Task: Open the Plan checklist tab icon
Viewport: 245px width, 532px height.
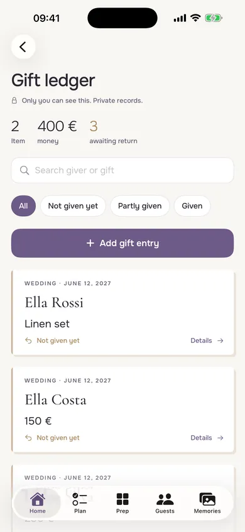Action: pos(80,499)
